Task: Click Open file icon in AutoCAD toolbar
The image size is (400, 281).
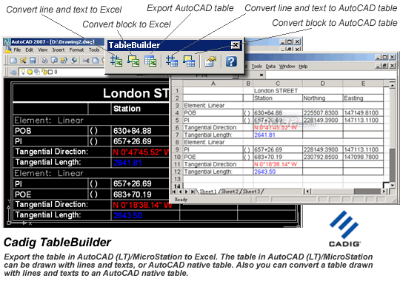Action: click(23, 61)
